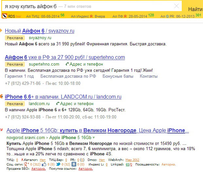Screen dimensions: 203x172
Task: Click novgorod.sravni.com domain link
Action: click(25, 137)
